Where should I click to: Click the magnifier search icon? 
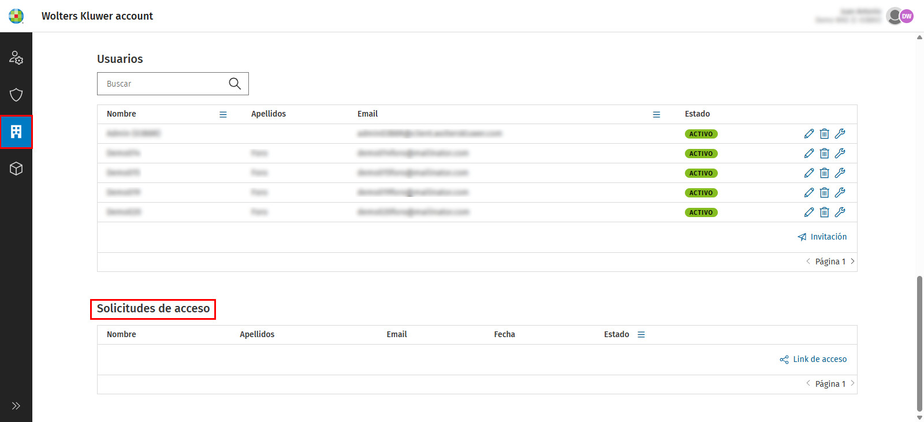(x=234, y=84)
